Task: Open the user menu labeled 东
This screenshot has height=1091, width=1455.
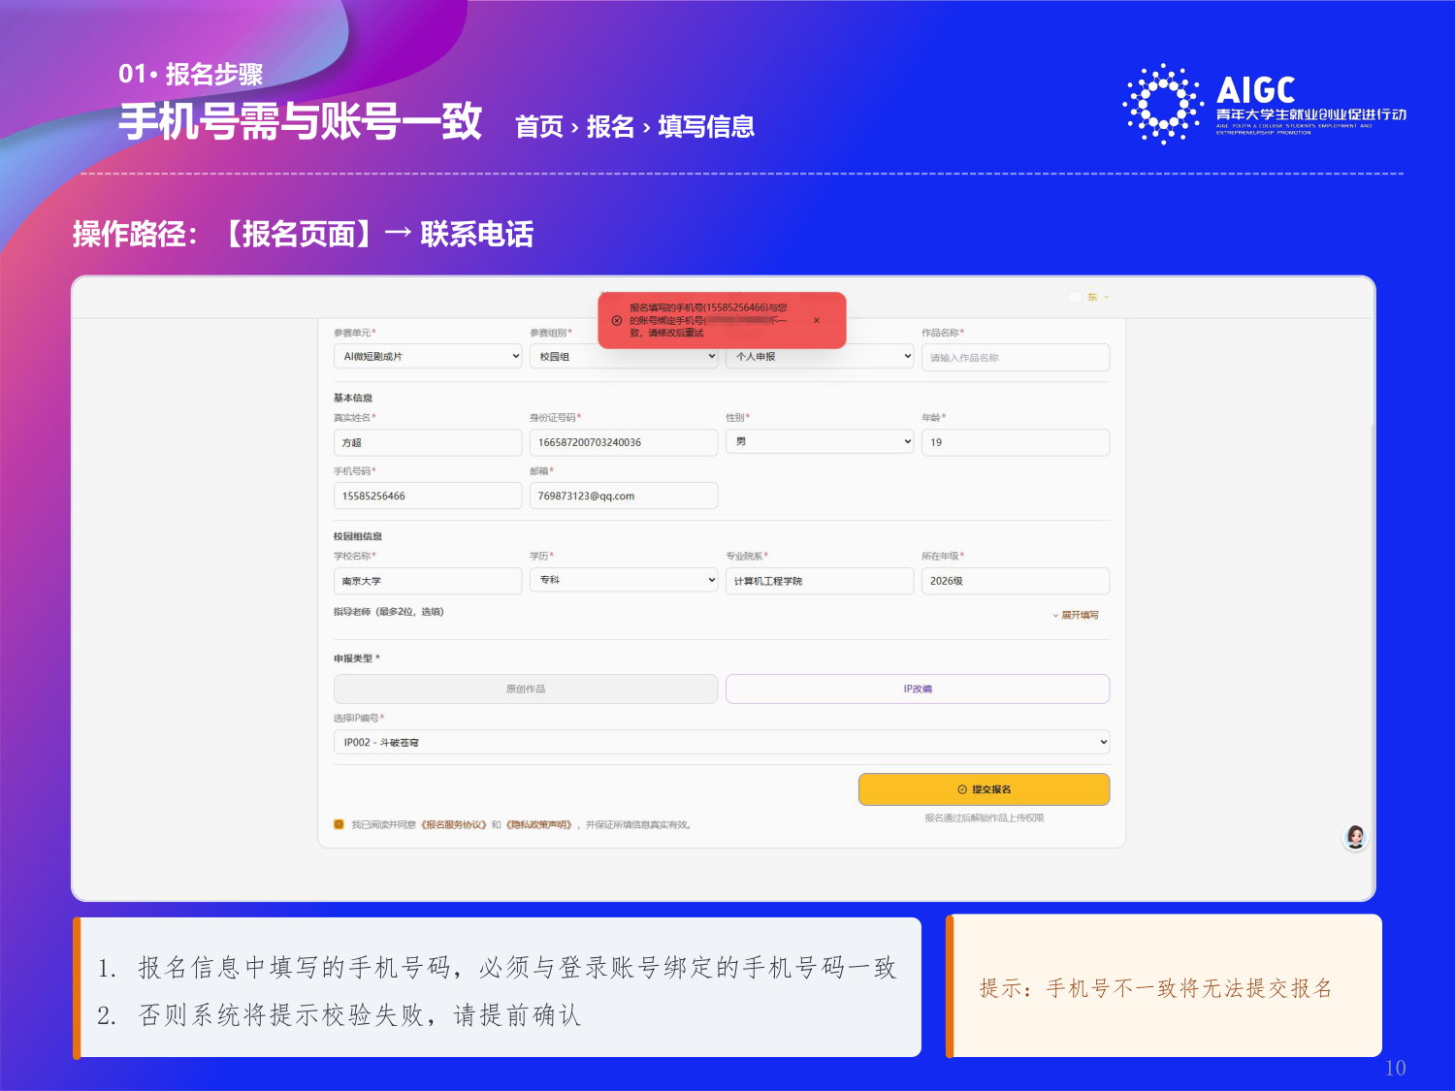Action: pyautogui.click(x=1088, y=297)
